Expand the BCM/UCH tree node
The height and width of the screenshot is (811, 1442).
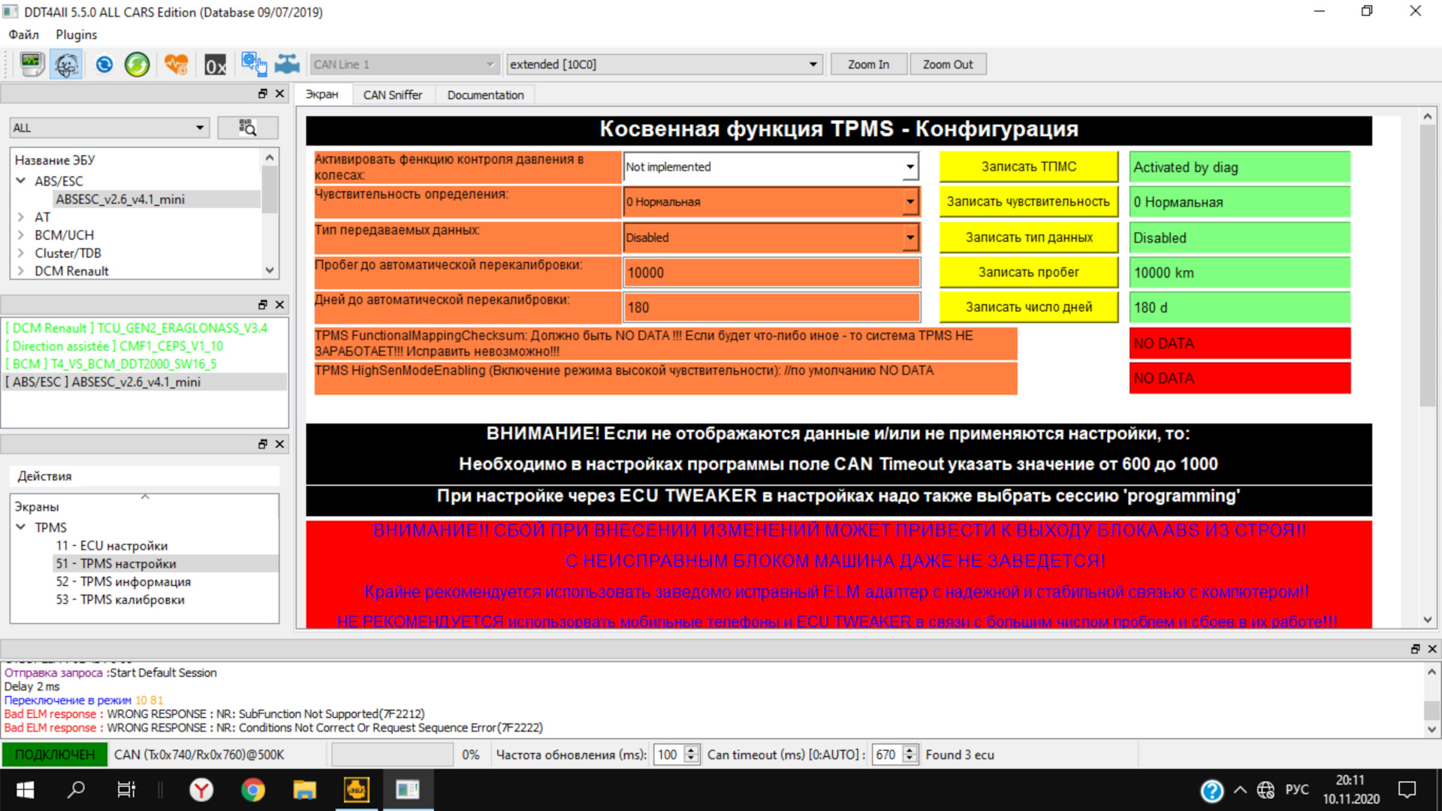point(21,235)
